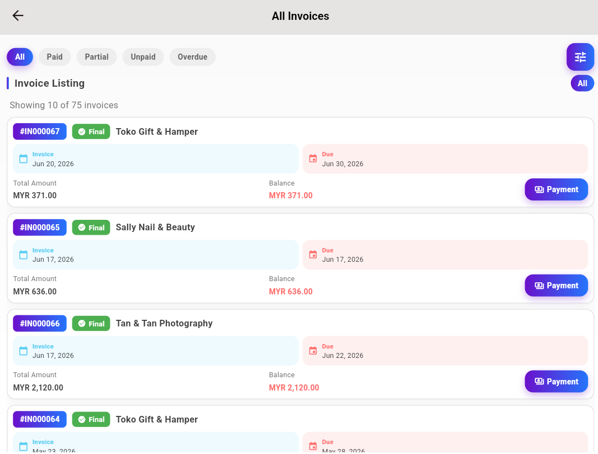Click invoice calendar icon on Tan & Tan Photography card

click(x=23, y=351)
